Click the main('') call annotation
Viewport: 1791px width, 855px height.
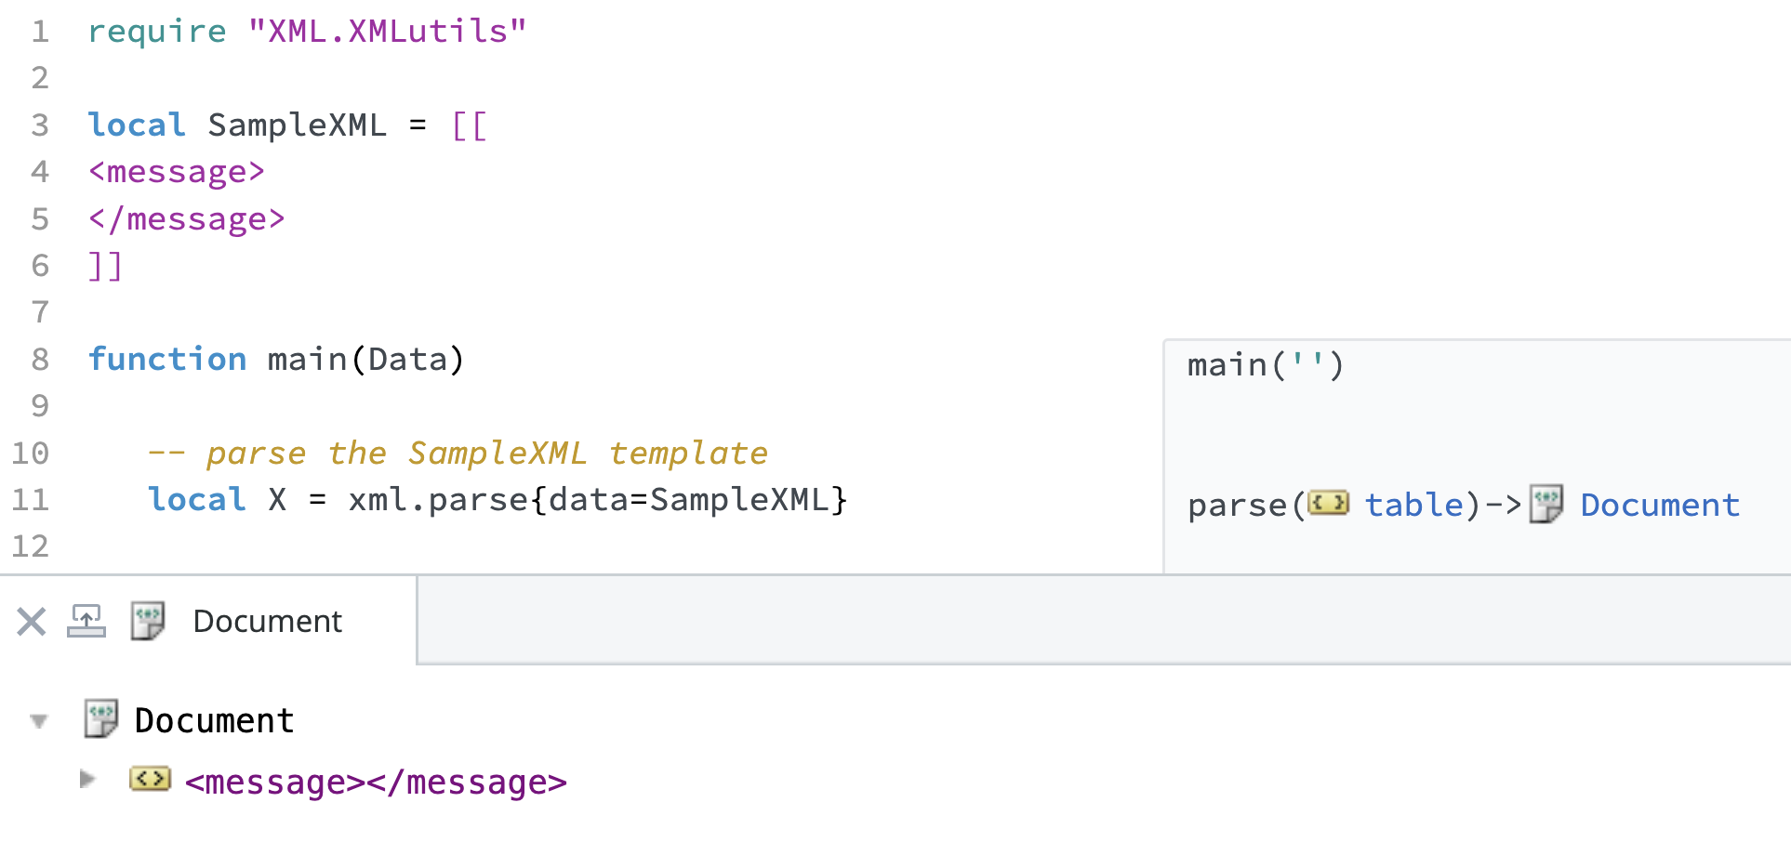tap(1265, 365)
